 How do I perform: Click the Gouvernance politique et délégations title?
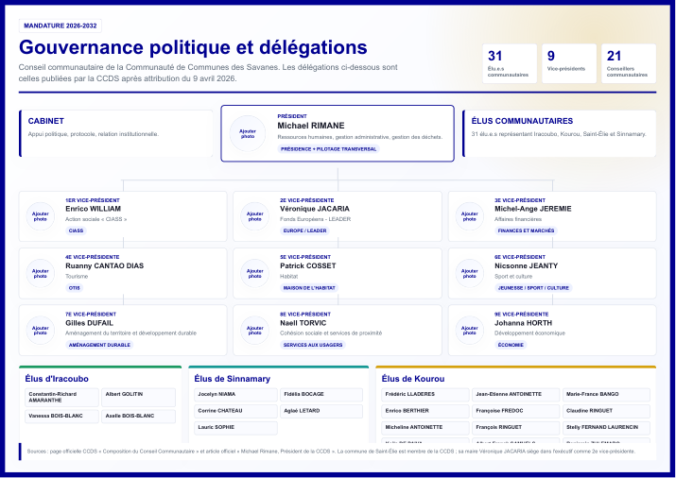pos(193,47)
